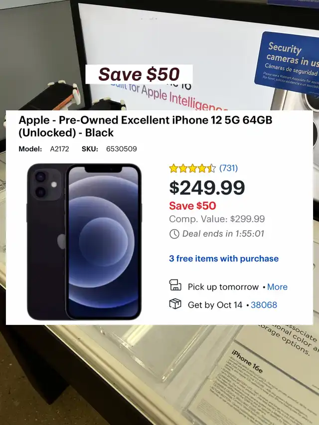Open the Pre-Owned iPhone 12 product title
The width and height of the screenshot is (319, 425).
tap(146, 126)
